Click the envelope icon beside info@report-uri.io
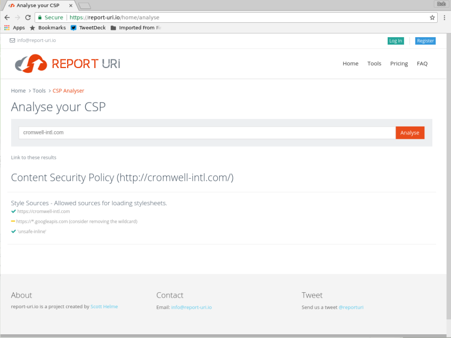Image resolution: width=451 pixels, height=338 pixels. click(x=12, y=40)
